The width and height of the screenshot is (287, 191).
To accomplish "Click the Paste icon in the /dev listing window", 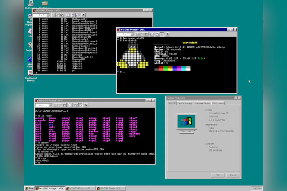I will tap(65, 105).
